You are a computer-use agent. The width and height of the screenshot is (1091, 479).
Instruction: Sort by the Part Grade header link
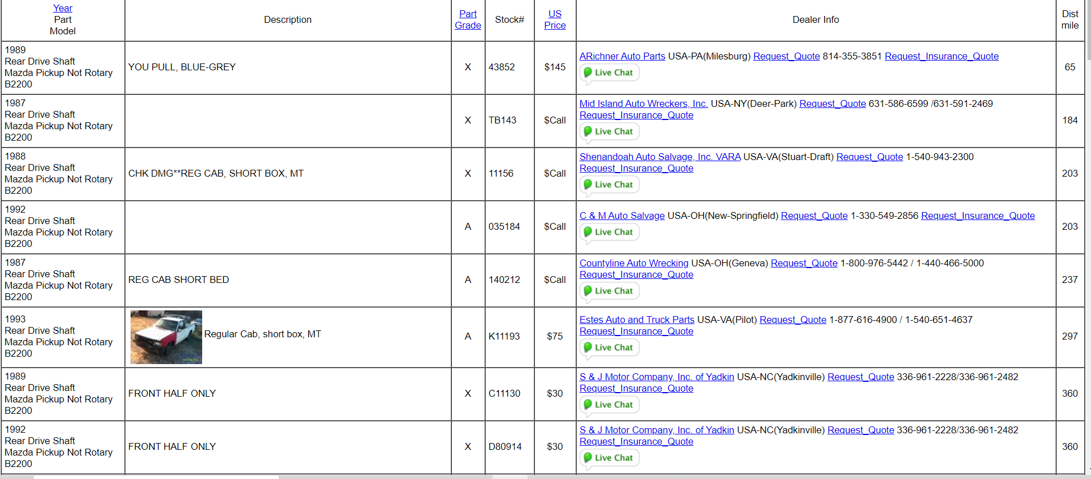(468, 19)
